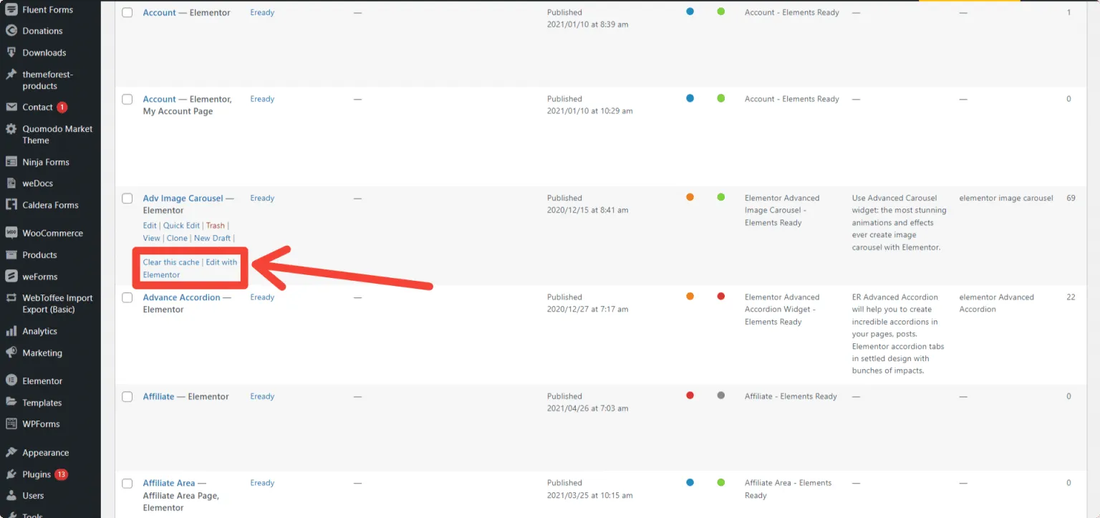Click the Marketing megaphone icon

tap(12, 352)
